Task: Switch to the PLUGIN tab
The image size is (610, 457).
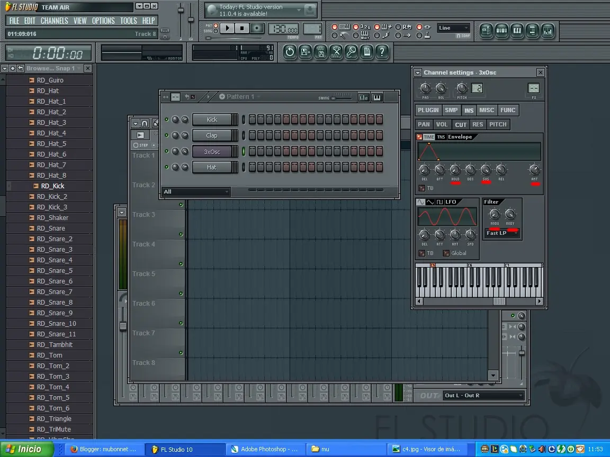Action: click(428, 111)
